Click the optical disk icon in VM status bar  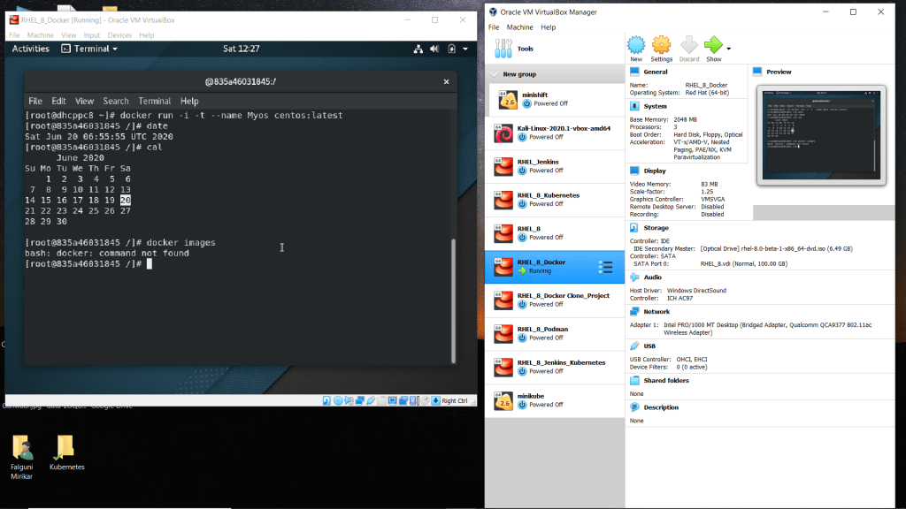click(x=338, y=400)
